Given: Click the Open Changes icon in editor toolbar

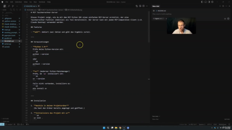Looking at the screenshot, I should point(137,6).
